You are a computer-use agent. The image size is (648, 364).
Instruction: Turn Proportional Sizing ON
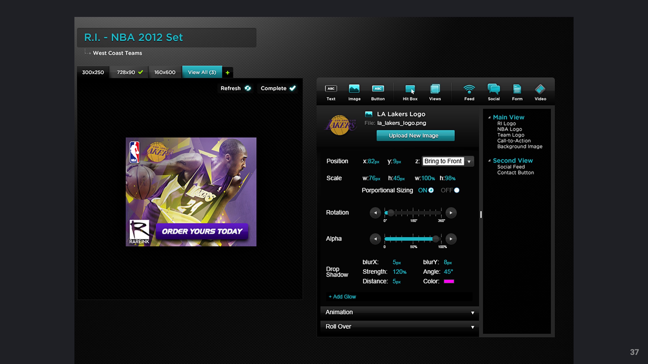coord(431,190)
